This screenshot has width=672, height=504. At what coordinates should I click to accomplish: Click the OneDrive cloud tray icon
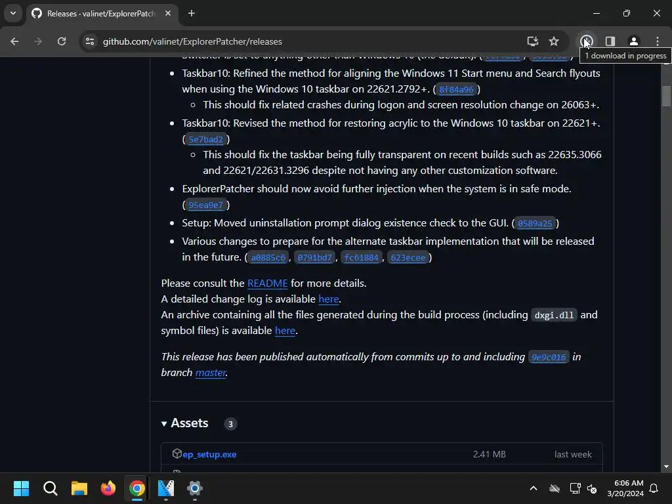(x=555, y=488)
